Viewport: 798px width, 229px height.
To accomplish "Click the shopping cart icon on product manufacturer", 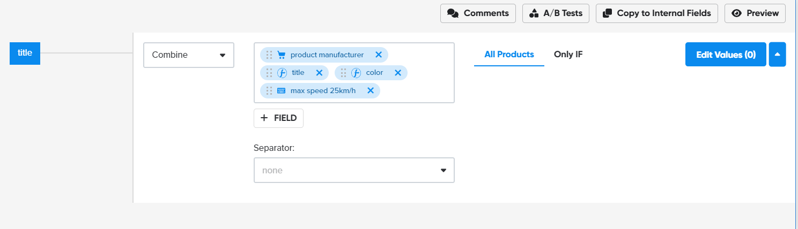I will [282, 55].
